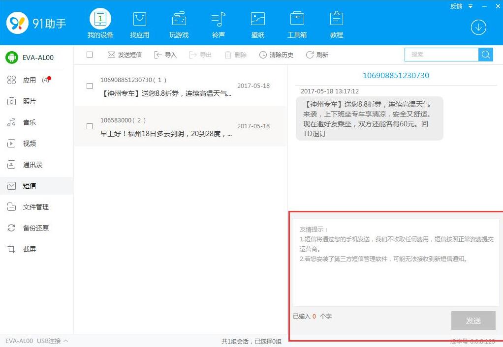The width and height of the screenshot is (503, 347).
Task: Click the green Android EVA-AL00 device icon
Action: tap(12, 58)
